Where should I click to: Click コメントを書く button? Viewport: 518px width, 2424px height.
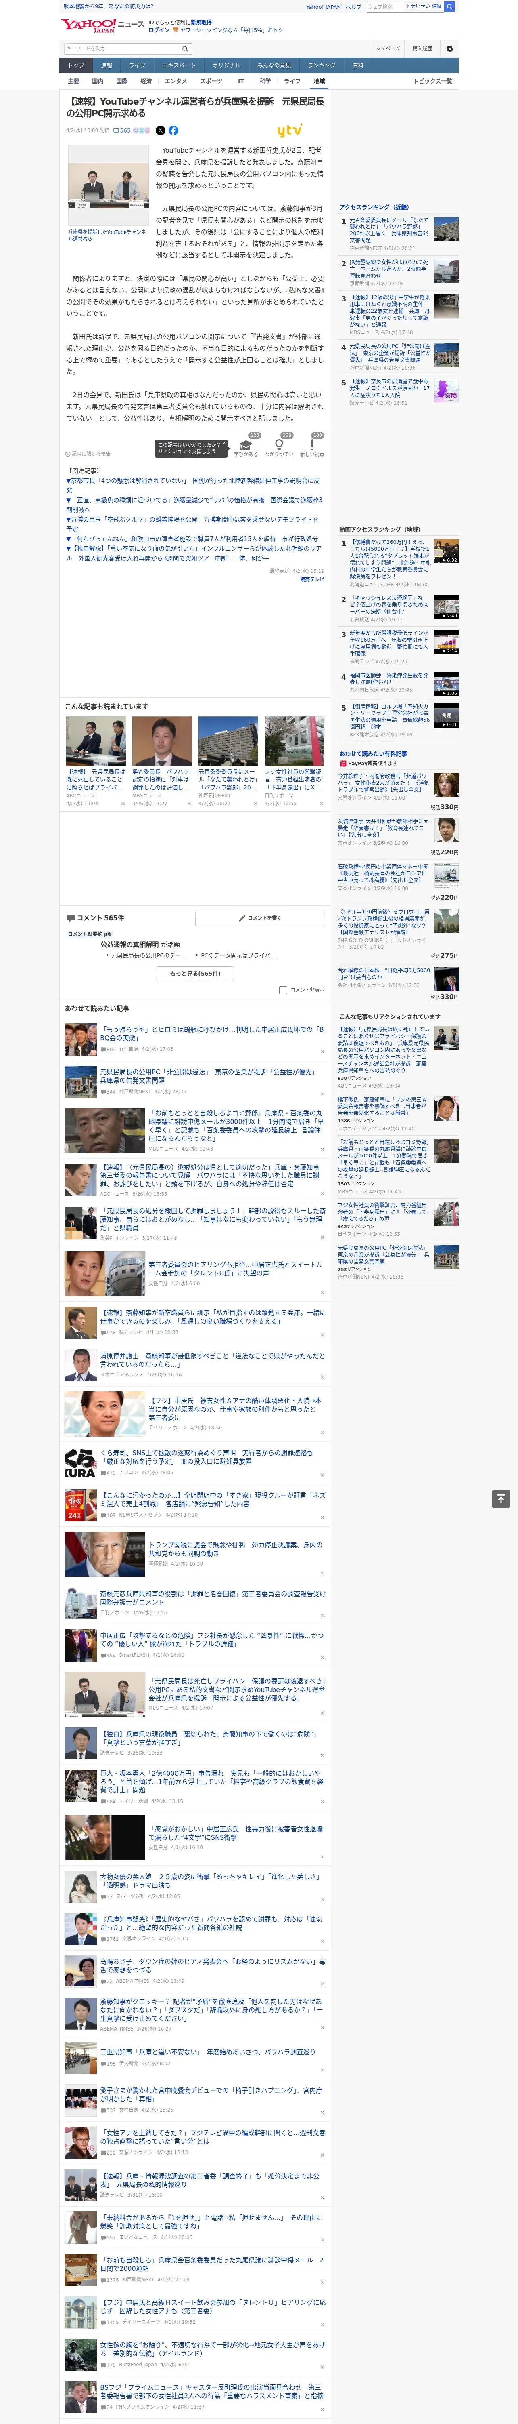click(260, 917)
